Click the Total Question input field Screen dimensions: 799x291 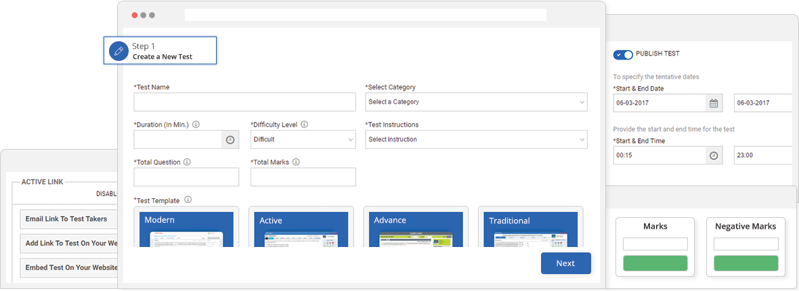coord(186,177)
